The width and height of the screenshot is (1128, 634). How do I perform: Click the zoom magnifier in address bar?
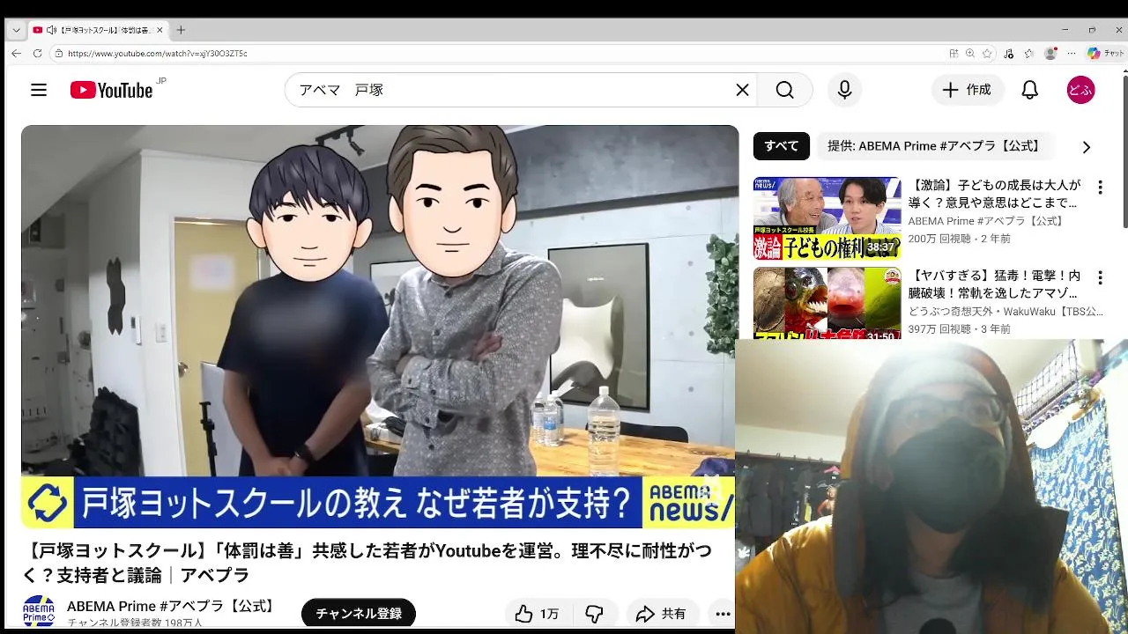(970, 53)
